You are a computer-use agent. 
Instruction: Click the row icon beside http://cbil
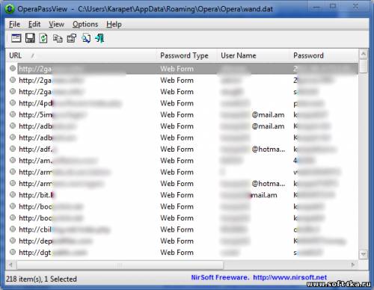(13, 229)
